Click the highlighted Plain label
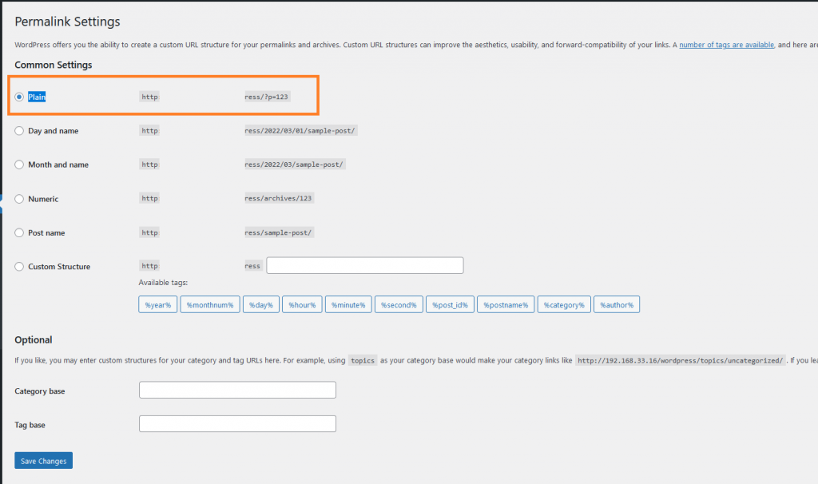818x484 pixels. pos(37,97)
